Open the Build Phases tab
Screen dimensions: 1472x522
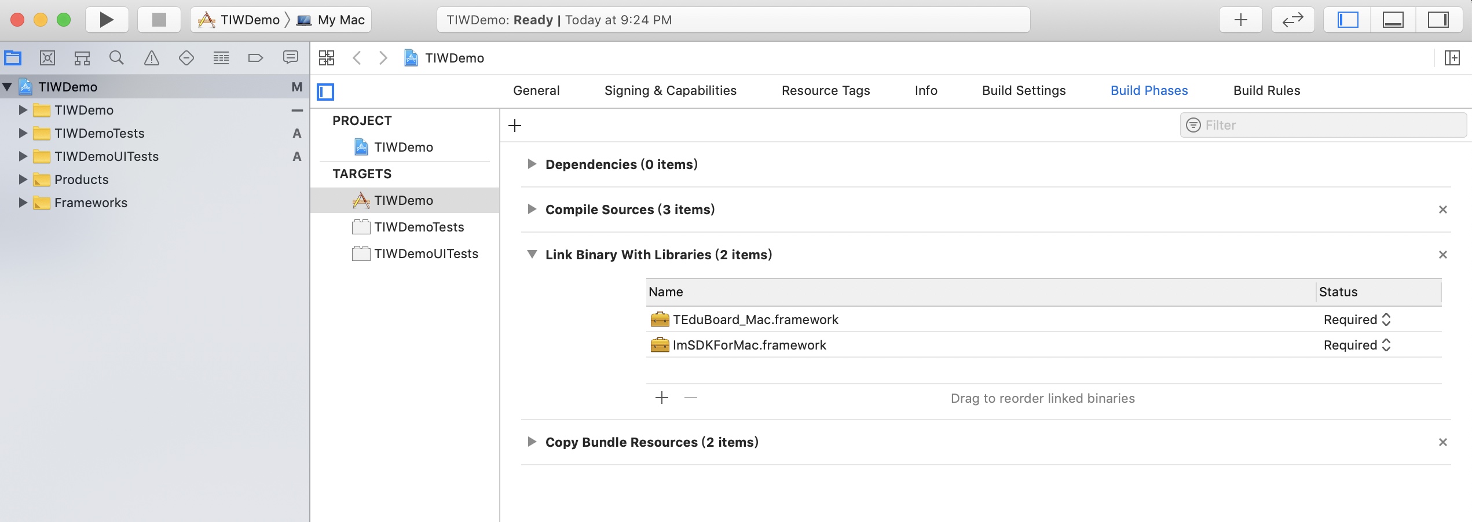[x=1149, y=90]
